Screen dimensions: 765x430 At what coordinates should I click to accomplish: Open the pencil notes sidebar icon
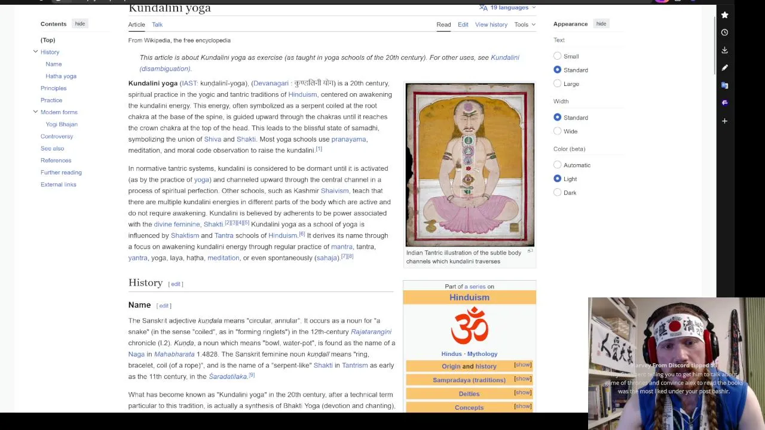click(x=724, y=67)
